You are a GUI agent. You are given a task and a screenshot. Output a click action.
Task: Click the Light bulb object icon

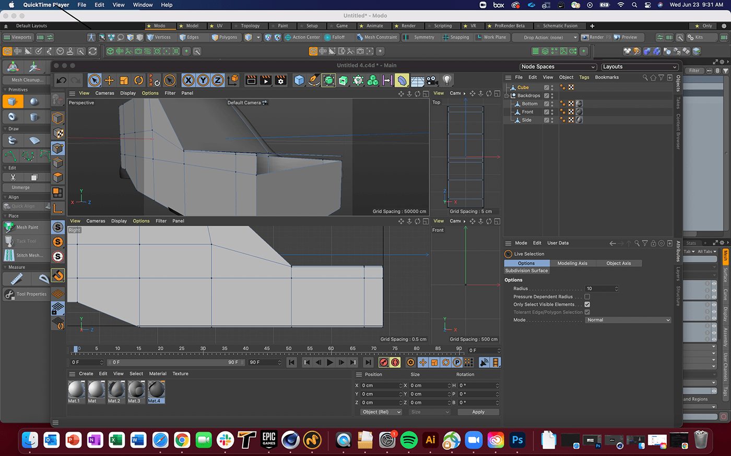click(447, 80)
